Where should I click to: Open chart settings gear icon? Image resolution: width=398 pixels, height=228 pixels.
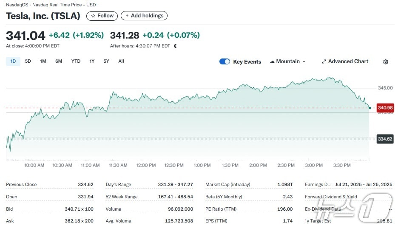click(385, 62)
